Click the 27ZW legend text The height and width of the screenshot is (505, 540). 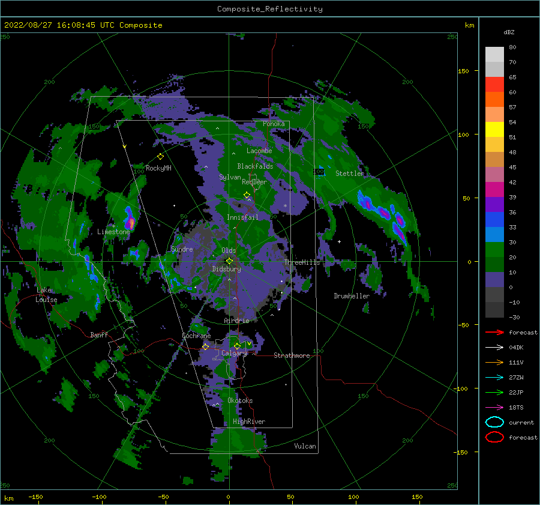516,378
